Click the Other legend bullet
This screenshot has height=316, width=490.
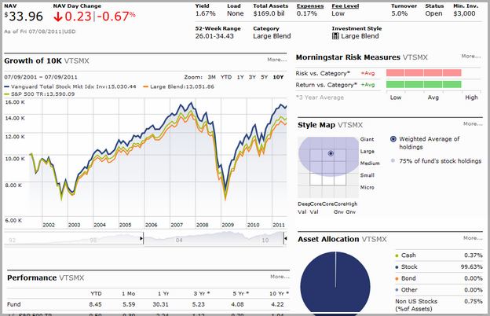397,290
